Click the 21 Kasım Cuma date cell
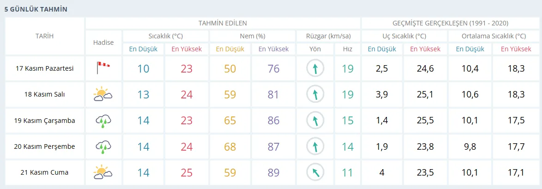Screen dimensions: 542x189 coord(45,173)
